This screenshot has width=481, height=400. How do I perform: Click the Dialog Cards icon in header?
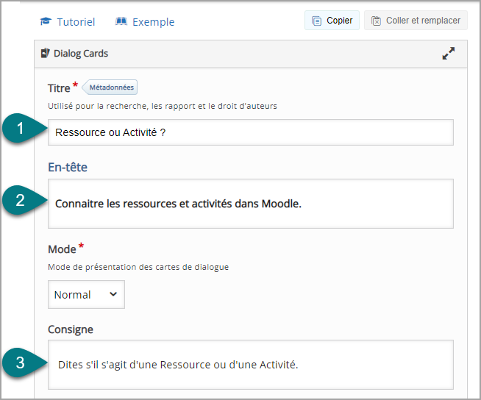[x=45, y=53]
